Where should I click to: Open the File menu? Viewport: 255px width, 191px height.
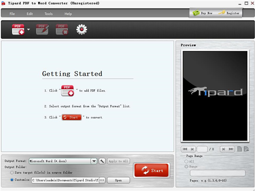[12, 14]
